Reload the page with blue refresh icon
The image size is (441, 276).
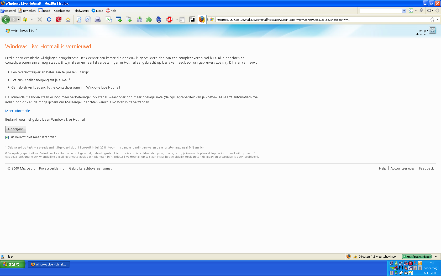click(x=49, y=19)
